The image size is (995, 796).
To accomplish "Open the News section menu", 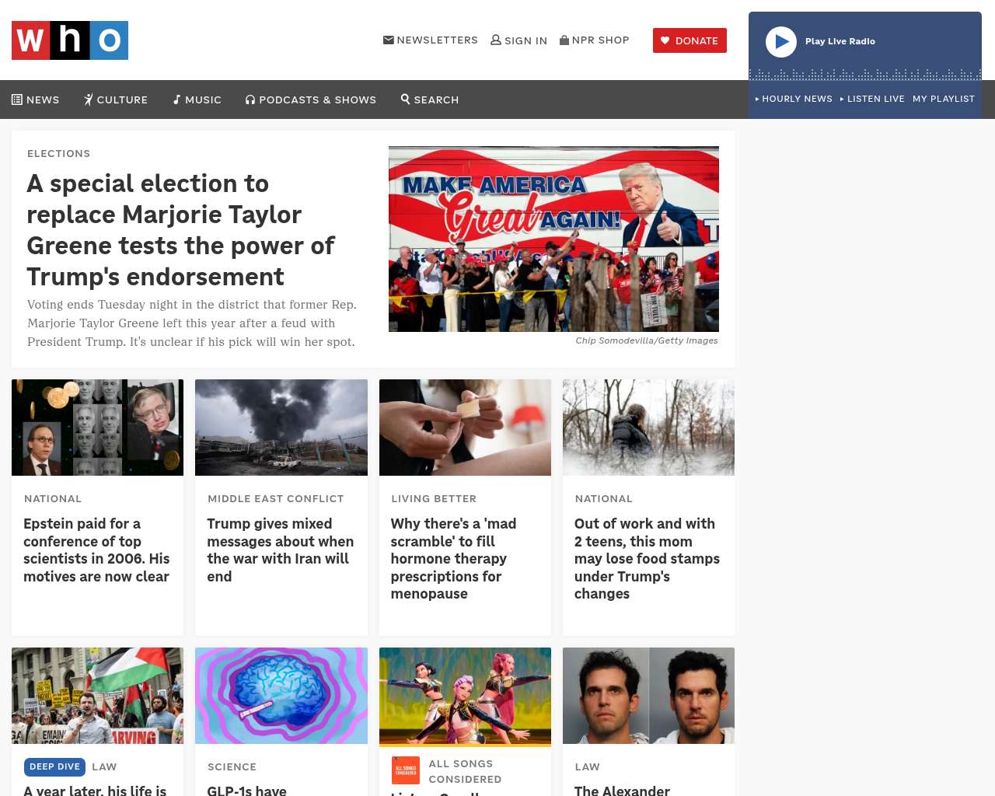I will pos(36,99).
